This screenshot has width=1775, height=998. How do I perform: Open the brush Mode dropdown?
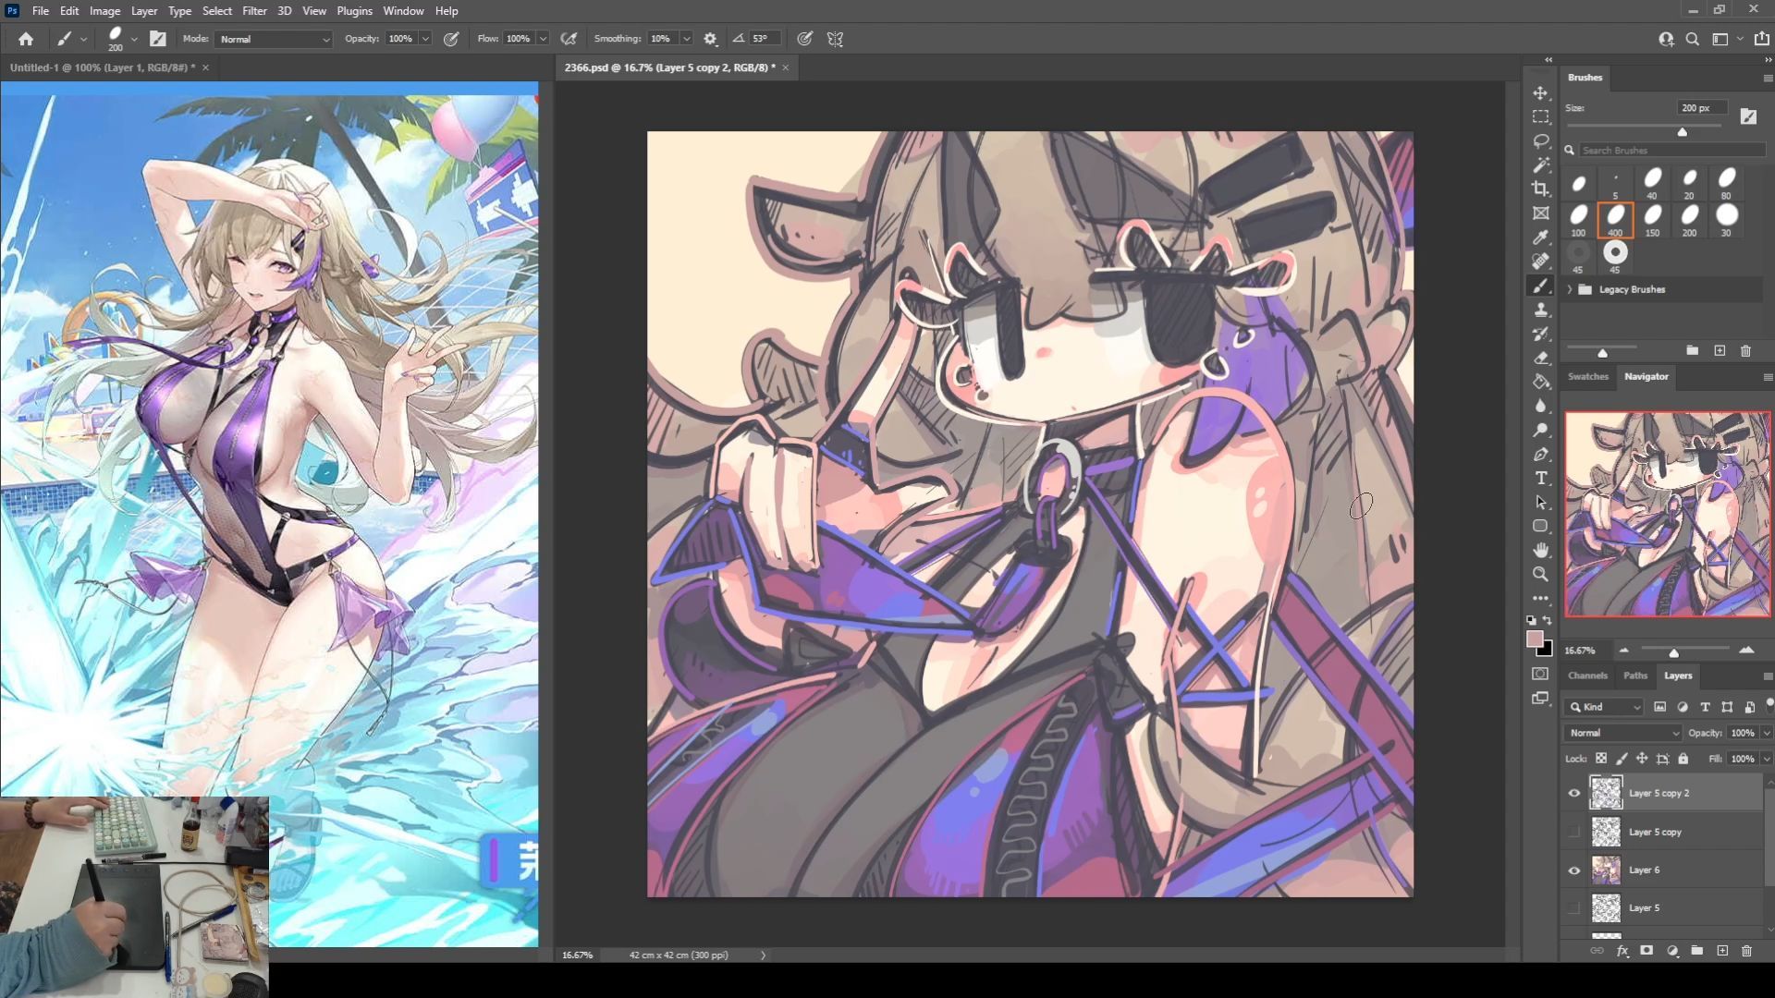[274, 39]
